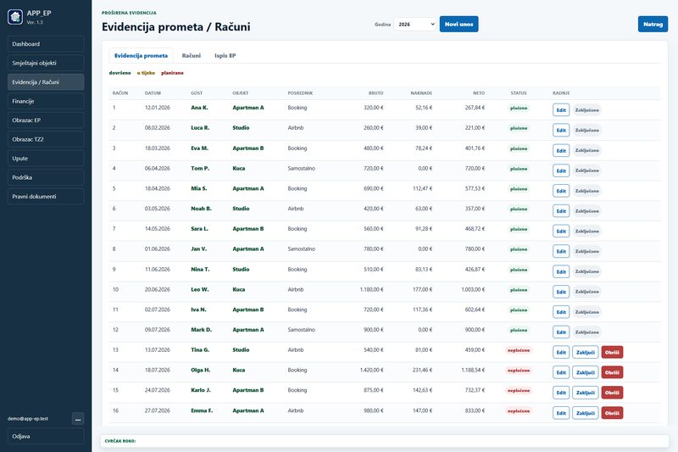Image resolution: width=678 pixels, height=452 pixels.
Task: Edit invoice 7 for Sara L.
Action: coord(561,231)
